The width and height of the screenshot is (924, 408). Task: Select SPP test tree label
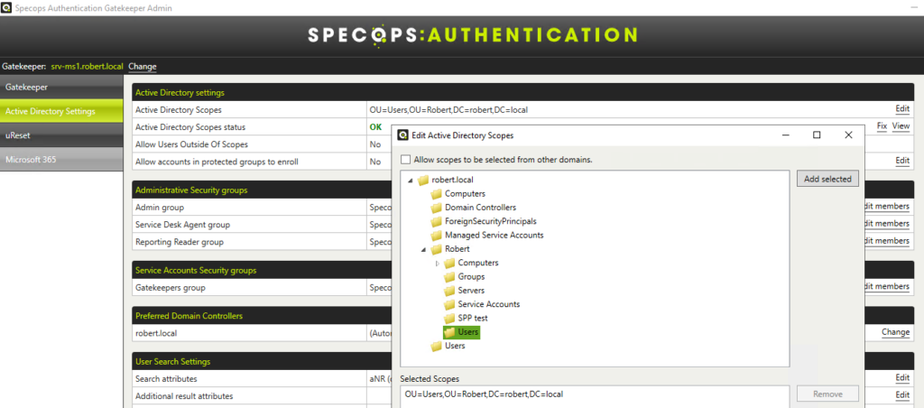pos(473,319)
